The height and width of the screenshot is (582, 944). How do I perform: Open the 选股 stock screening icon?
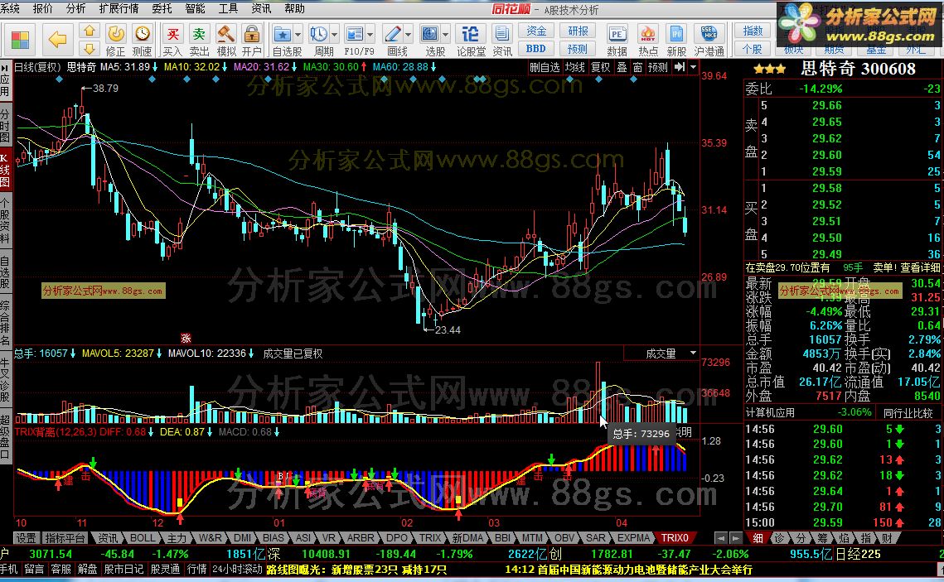[430, 34]
